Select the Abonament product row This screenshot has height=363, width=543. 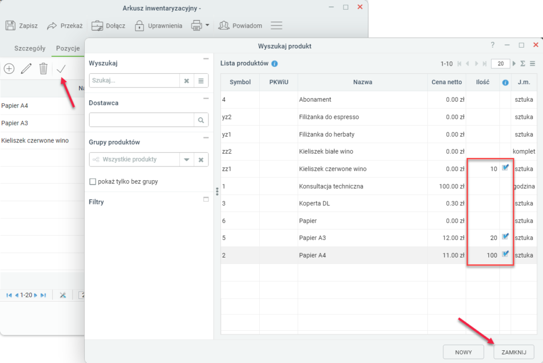tap(379, 100)
